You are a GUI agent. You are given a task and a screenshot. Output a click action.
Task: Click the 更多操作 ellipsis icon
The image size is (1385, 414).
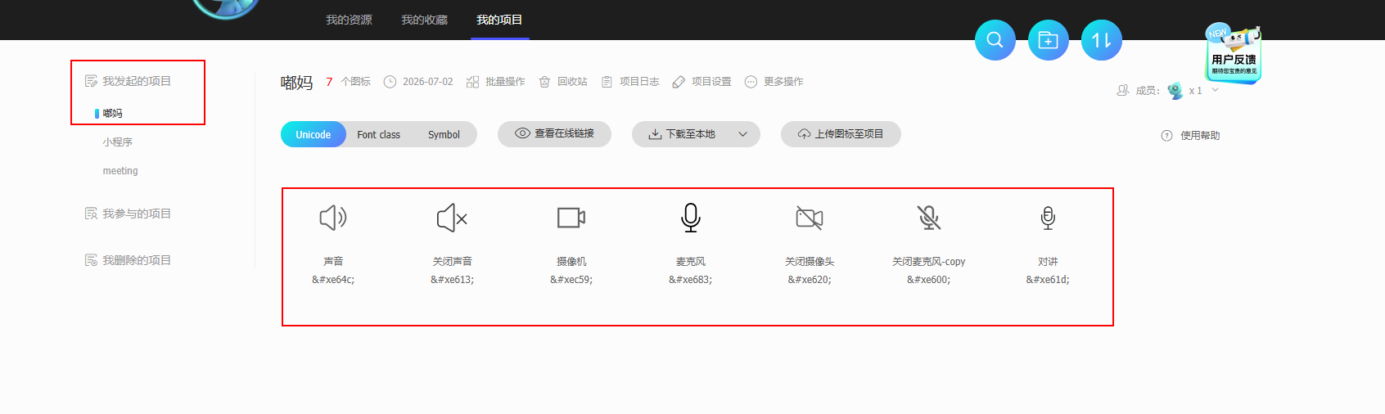(751, 82)
